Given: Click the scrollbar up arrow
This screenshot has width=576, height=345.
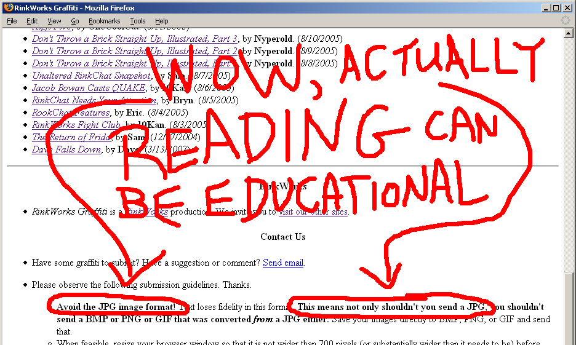Looking at the screenshot, I should click(x=568, y=33).
